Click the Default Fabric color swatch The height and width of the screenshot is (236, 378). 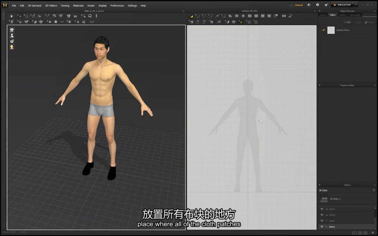coord(331,30)
